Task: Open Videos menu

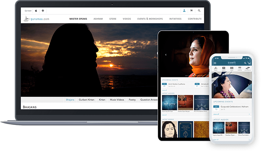Action: (x=127, y=19)
